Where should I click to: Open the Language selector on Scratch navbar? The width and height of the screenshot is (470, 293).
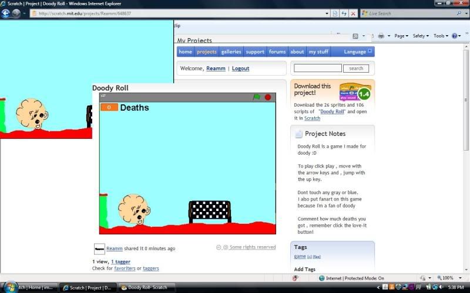(357, 52)
